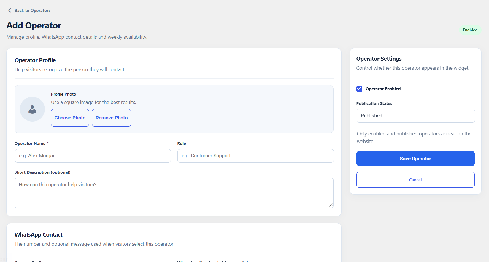Click the Enabled status badge

[x=470, y=30]
